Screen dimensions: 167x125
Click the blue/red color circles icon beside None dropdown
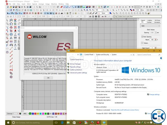coord(111,13)
